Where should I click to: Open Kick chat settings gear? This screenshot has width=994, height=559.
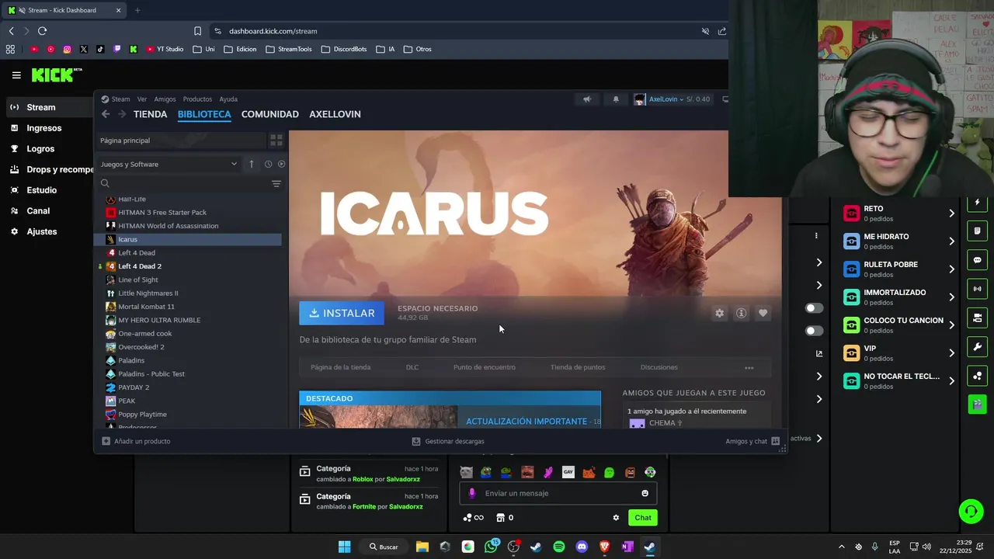coord(616,518)
